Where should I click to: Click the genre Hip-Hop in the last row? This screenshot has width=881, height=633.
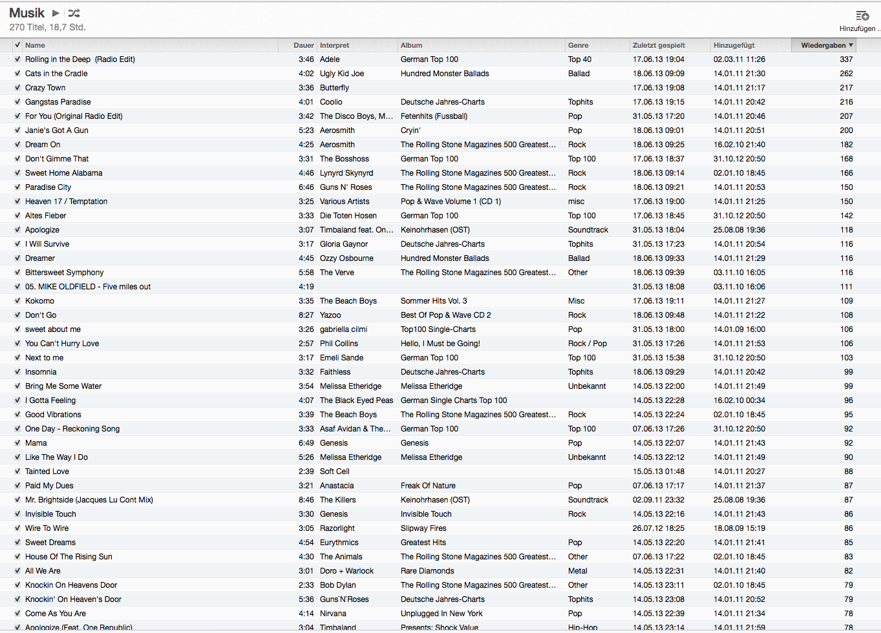pos(582,628)
